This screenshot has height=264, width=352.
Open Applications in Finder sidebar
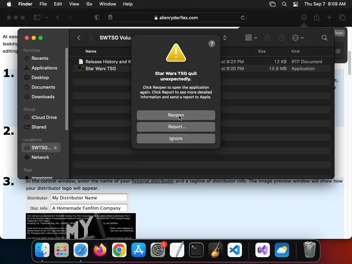[x=44, y=68]
